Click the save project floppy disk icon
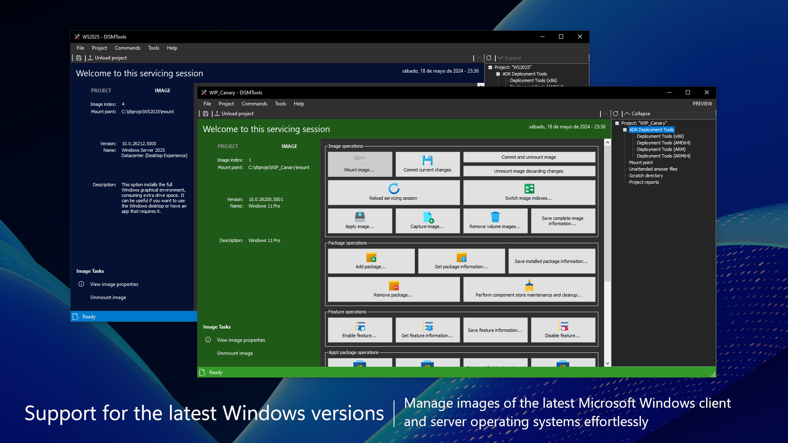The width and height of the screenshot is (788, 443). 206,113
